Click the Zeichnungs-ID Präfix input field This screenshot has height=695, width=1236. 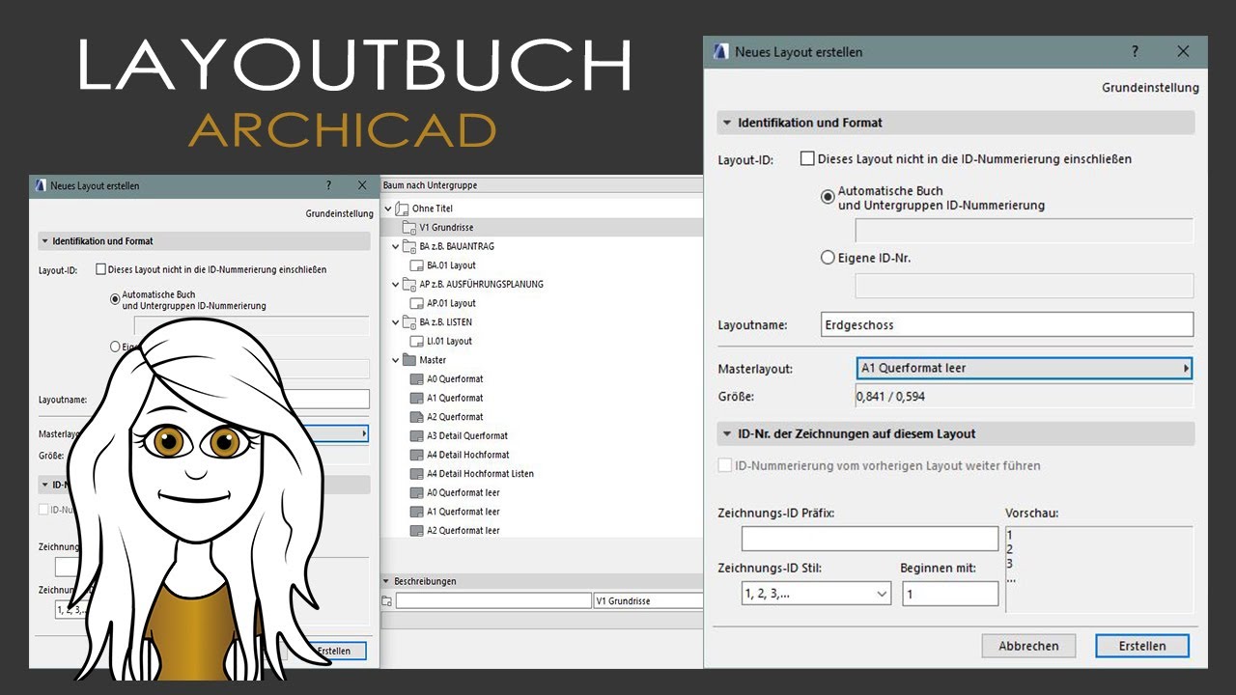870,539
